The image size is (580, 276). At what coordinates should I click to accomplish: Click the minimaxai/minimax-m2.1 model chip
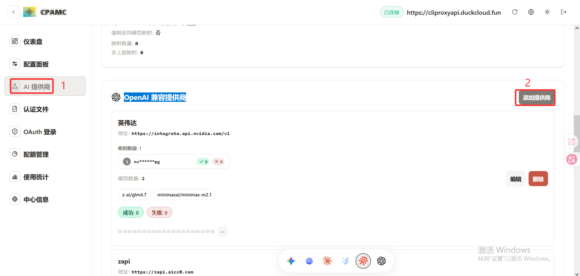pyautogui.click(x=184, y=195)
